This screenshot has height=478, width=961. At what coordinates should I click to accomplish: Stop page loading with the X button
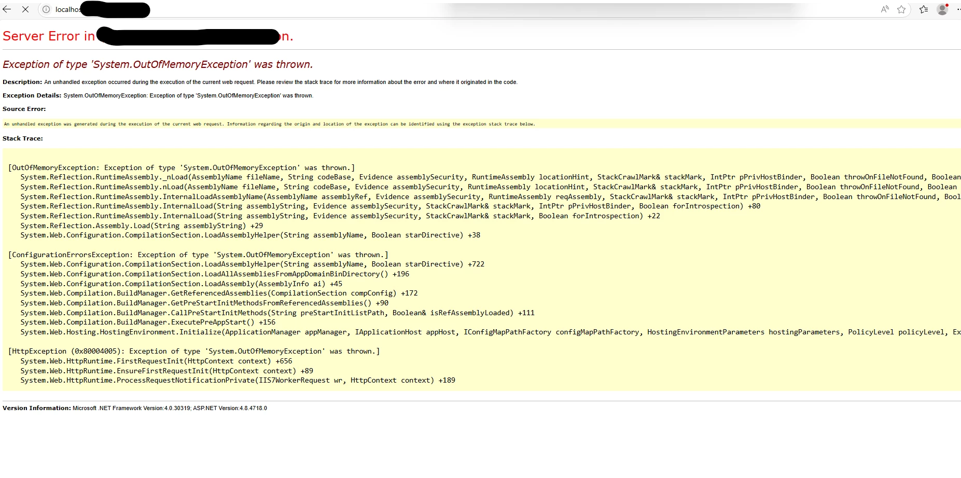click(x=25, y=9)
